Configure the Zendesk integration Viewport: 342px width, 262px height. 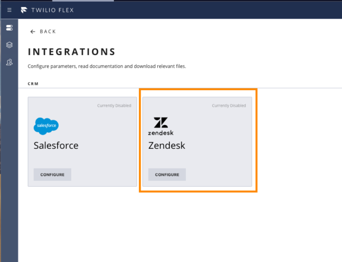pos(167,174)
